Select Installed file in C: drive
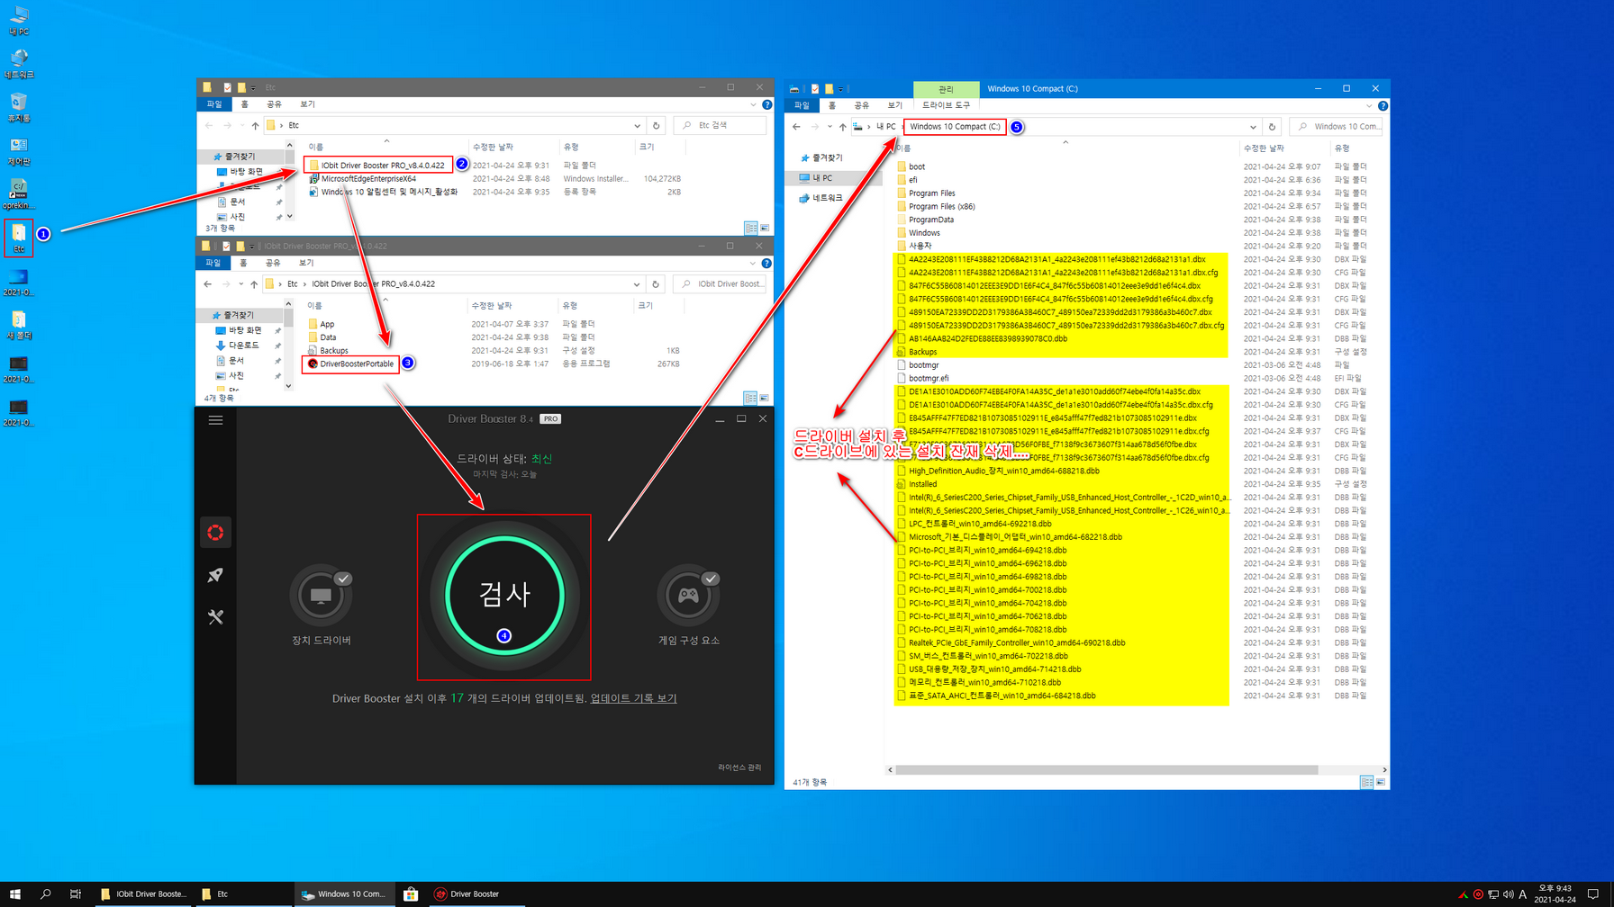 pyautogui.click(x=917, y=484)
